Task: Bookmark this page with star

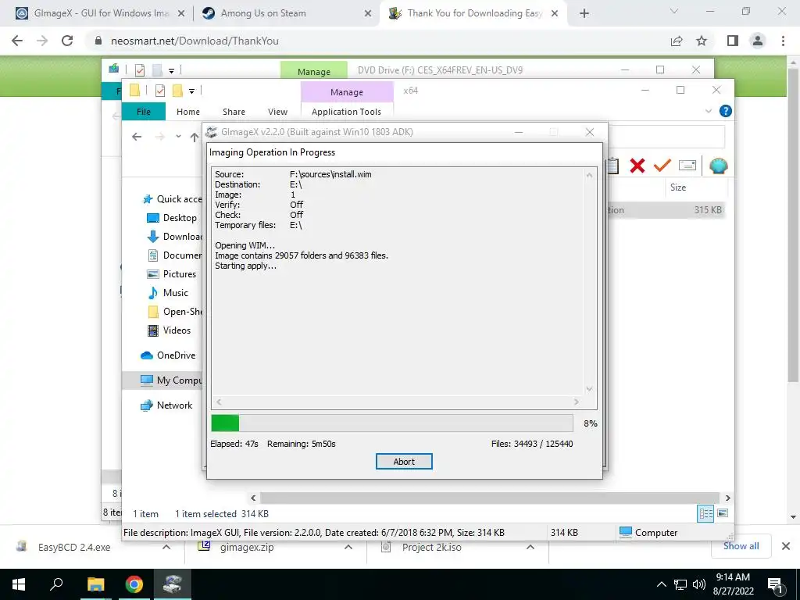Action: point(702,41)
